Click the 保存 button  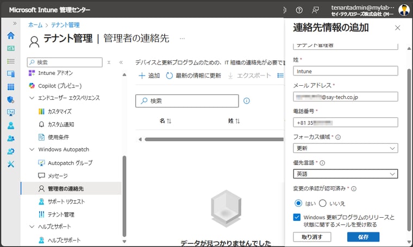pyautogui.click(x=363, y=237)
